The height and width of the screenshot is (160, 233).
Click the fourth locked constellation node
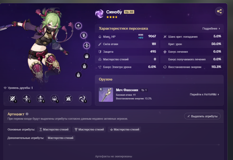86,56
